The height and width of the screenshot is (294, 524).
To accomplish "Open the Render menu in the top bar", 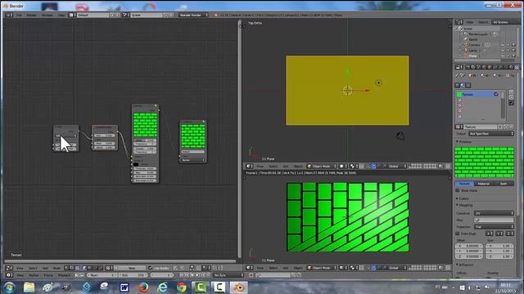I will [x=31, y=15].
